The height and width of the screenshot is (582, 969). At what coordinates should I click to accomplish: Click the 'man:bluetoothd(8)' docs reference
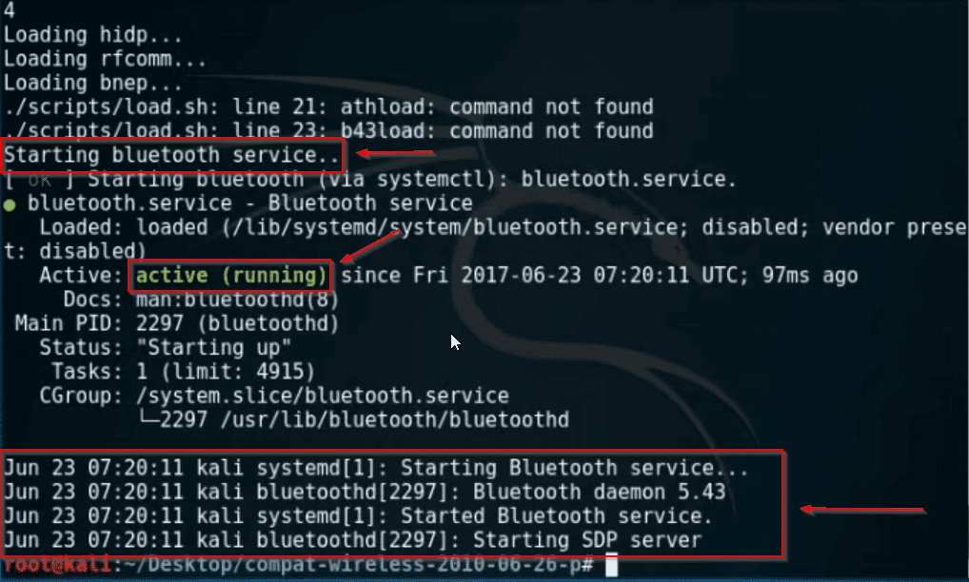tap(237, 300)
